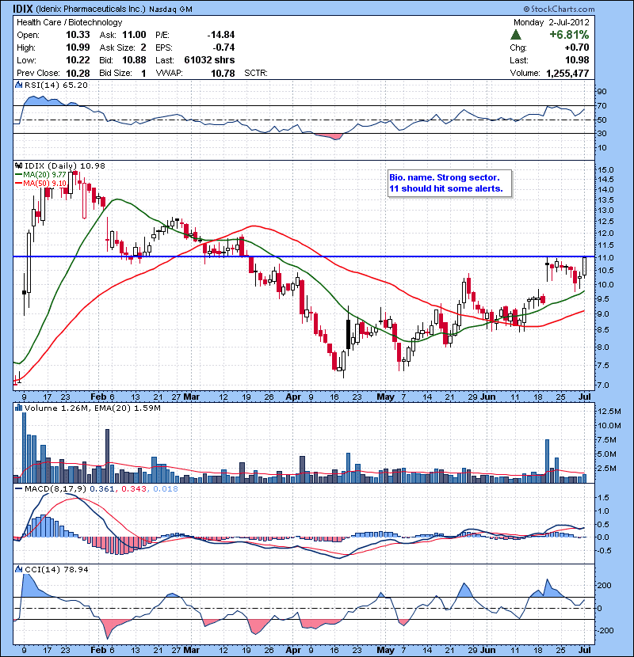Image resolution: width=634 pixels, height=657 pixels.
Task: Click the green up-arrow change indicator
Action: pyautogui.click(x=516, y=35)
